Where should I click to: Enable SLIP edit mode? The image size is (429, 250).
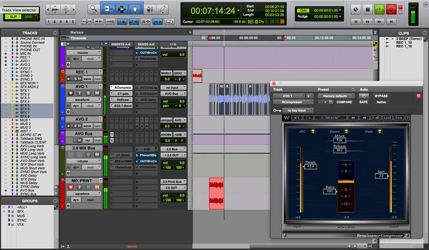[x=14, y=17]
